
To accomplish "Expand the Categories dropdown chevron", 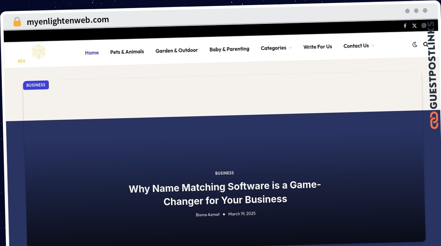I will (290, 48).
